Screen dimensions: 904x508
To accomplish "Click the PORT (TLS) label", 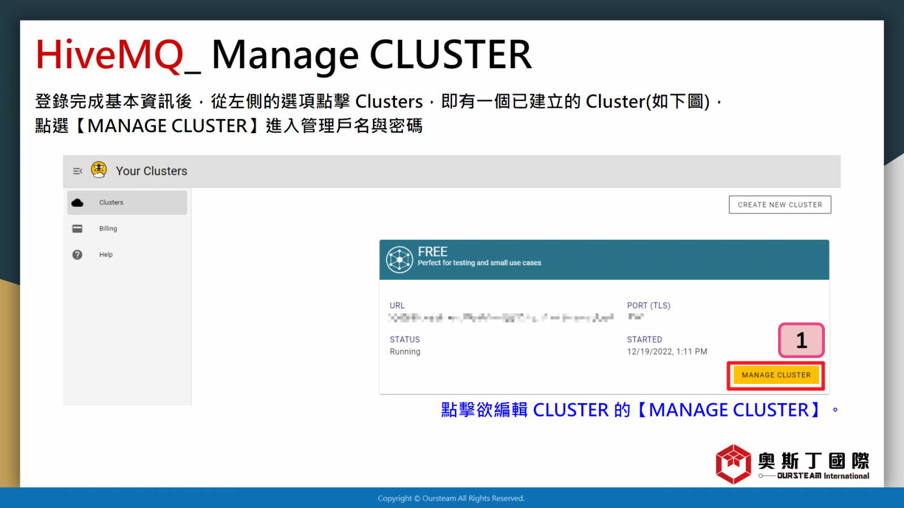I will click(x=649, y=305).
